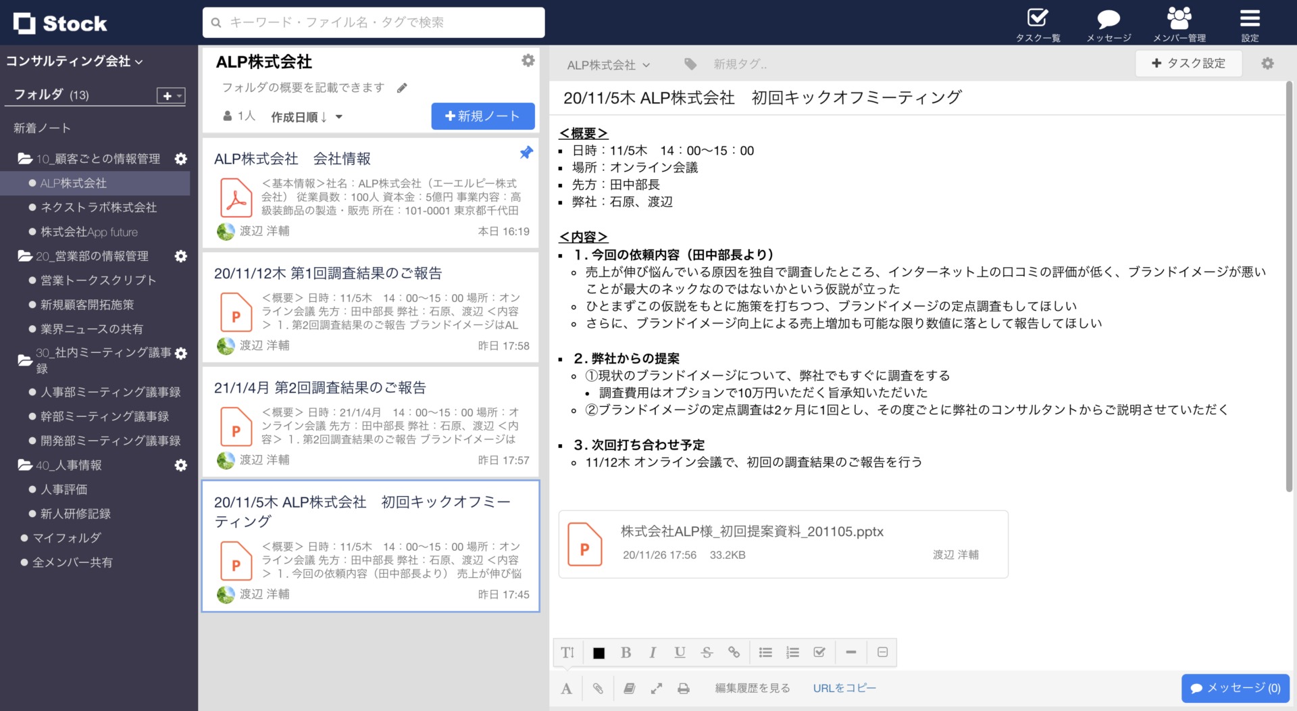
Task: Create a new note with 新規ノート button
Action: (x=483, y=116)
